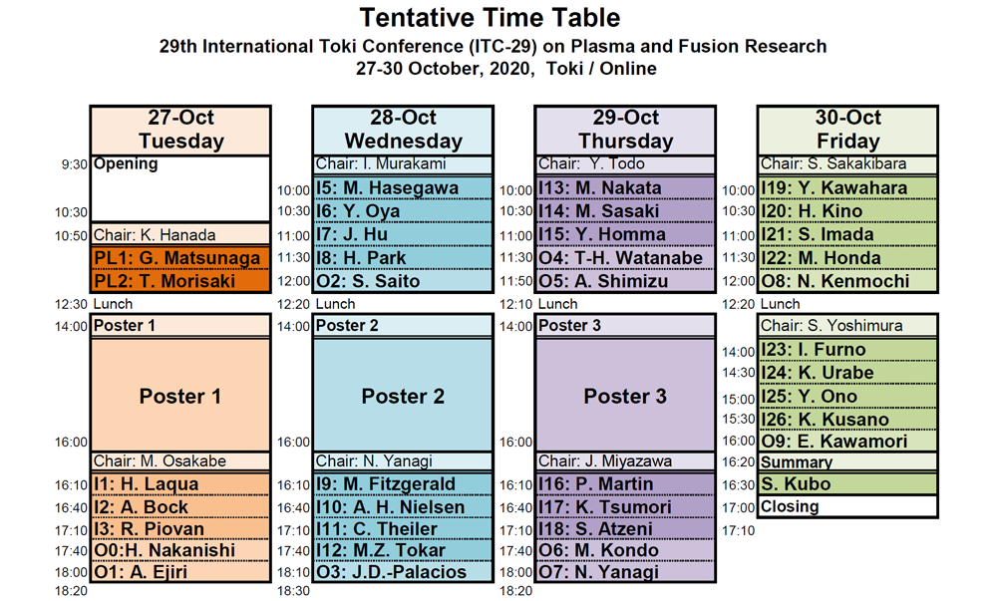Select I7: J. Hu talk
Screen dimensions: 997x601
(403, 234)
